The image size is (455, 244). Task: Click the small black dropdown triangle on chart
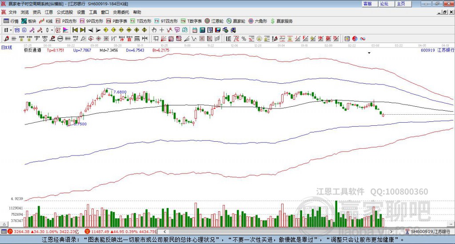coord(369,53)
